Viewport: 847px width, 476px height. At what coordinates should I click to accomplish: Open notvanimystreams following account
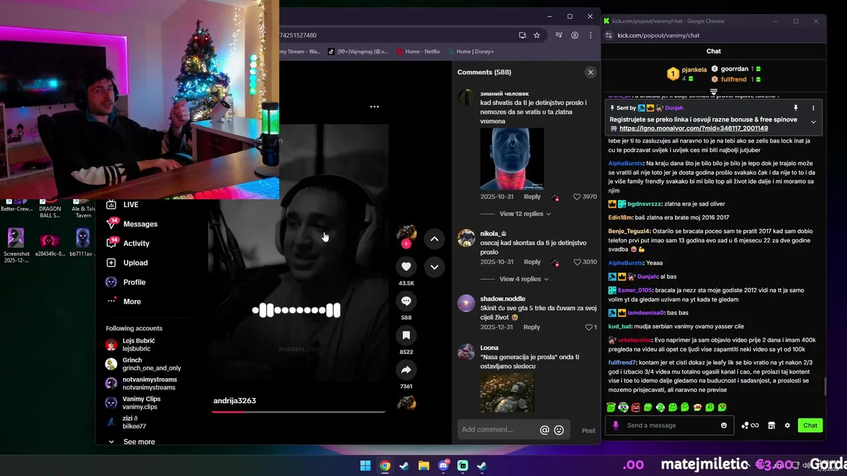click(x=141, y=383)
